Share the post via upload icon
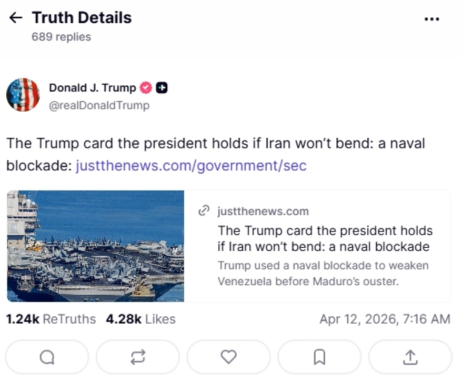Viewport: 463px width, 392px height. coord(410,357)
